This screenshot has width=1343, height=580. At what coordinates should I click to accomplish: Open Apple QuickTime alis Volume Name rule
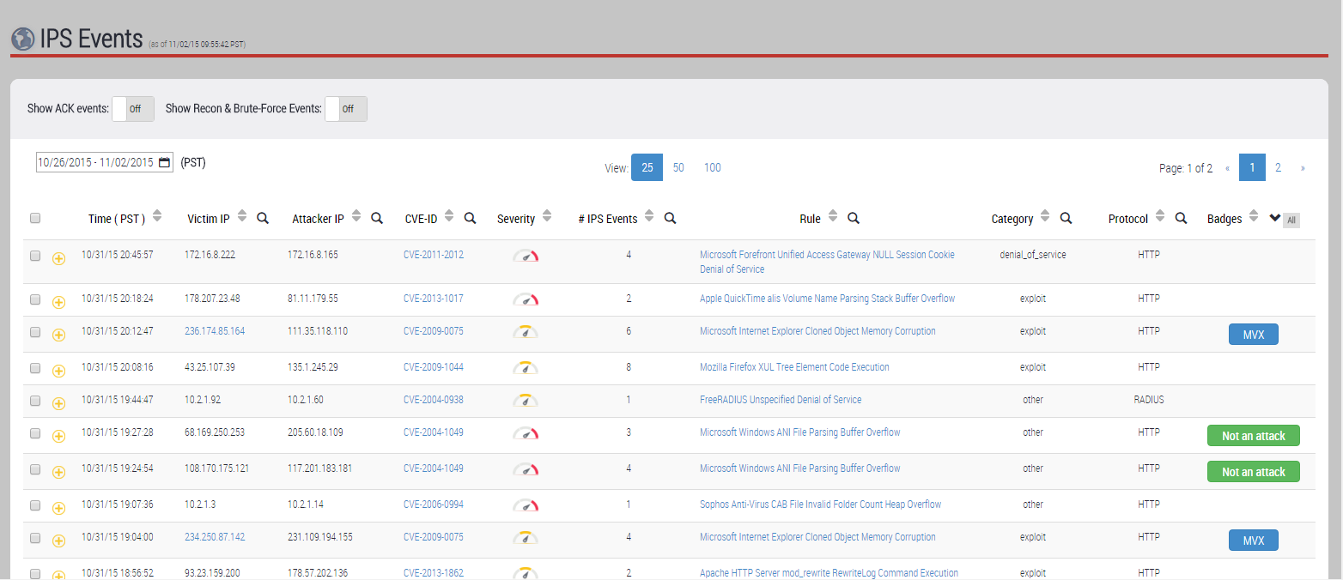tap(827, 299)
